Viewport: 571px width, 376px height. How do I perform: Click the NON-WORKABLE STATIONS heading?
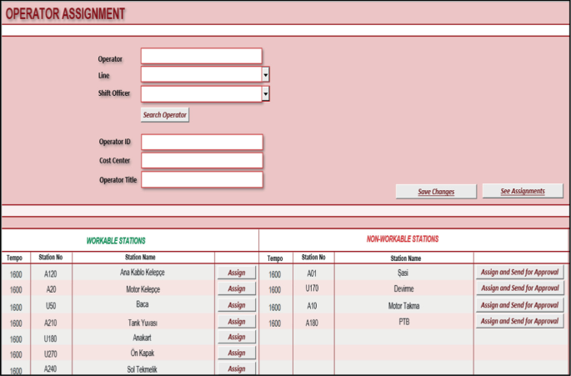[403, 239]
